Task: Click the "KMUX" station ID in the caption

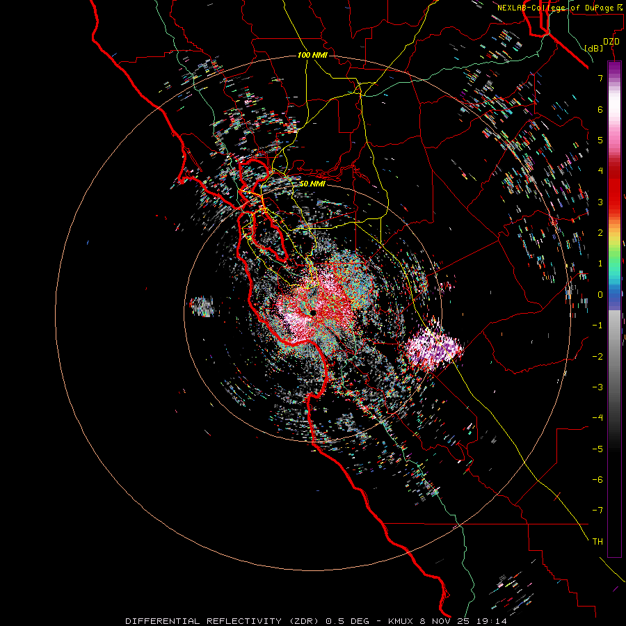Action: tap(399, 621)
